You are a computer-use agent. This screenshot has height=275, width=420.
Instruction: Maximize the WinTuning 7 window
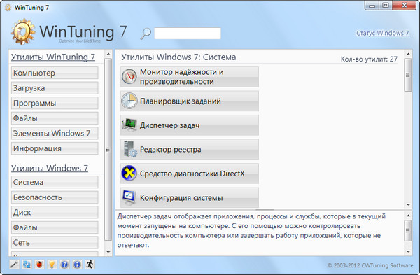[x=386, y=6]
